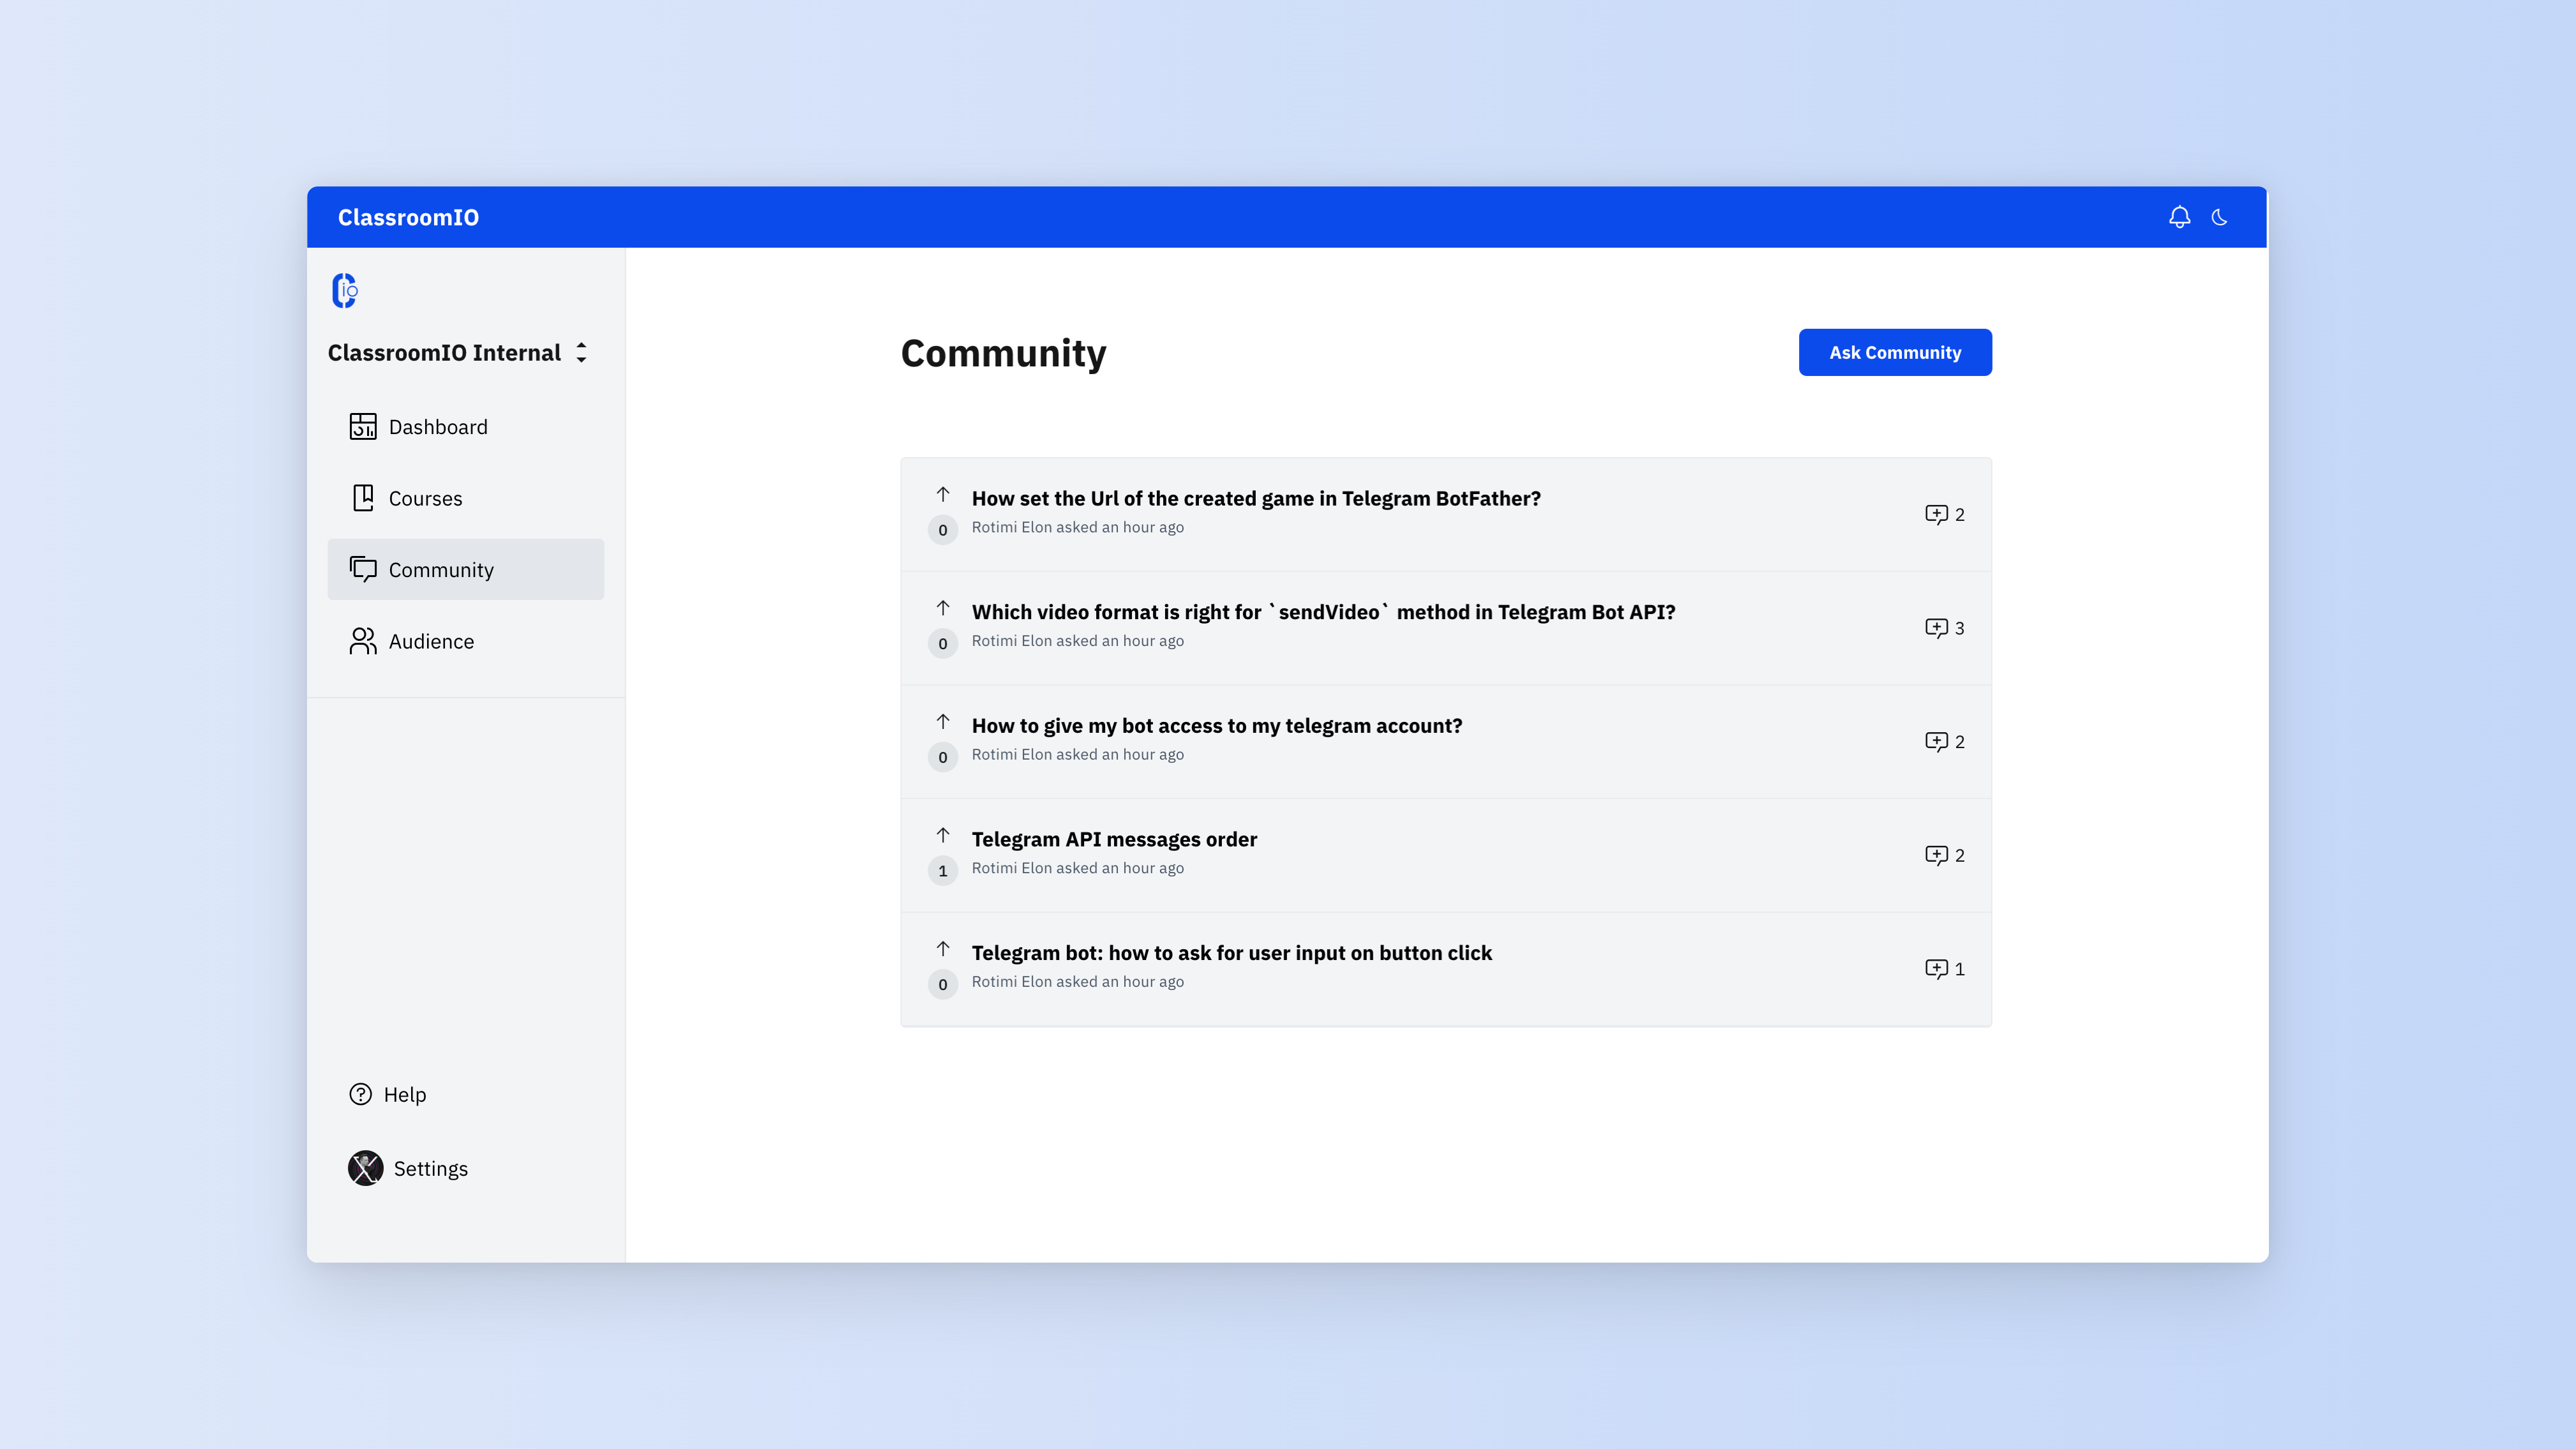The image size is (2576, 1449).
Task: Select the Courses icon in the sidebar
Action: pos(364,497)
